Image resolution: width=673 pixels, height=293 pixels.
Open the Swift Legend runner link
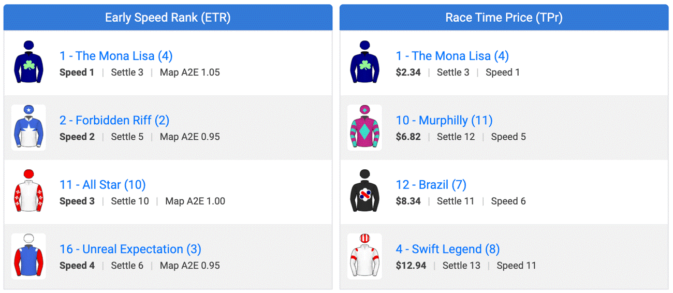448,249
